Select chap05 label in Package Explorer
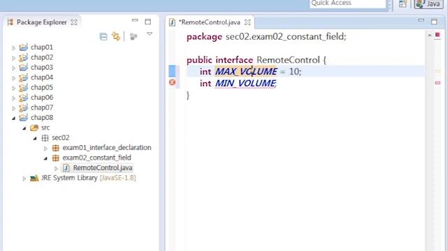This screenshot has height=251, width=447. 42,87
